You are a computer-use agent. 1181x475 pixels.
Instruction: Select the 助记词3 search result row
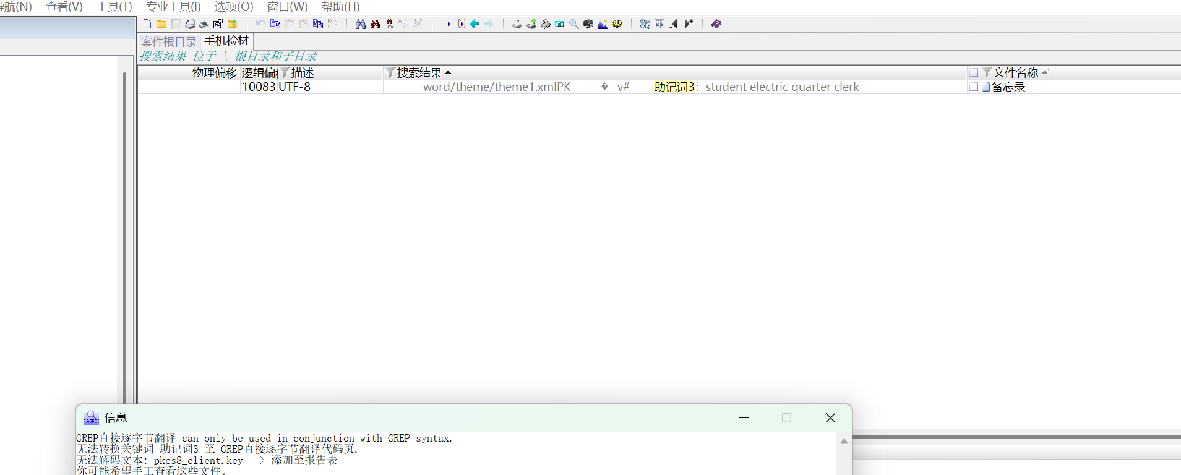pyautogui.click(x=674, y=87)
